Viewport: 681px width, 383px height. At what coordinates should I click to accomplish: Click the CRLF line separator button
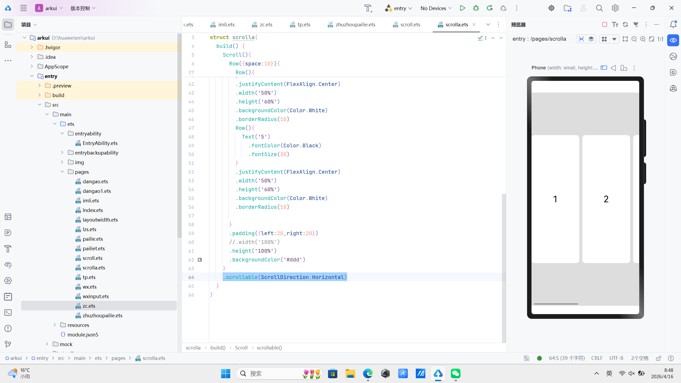pos(597,358)
